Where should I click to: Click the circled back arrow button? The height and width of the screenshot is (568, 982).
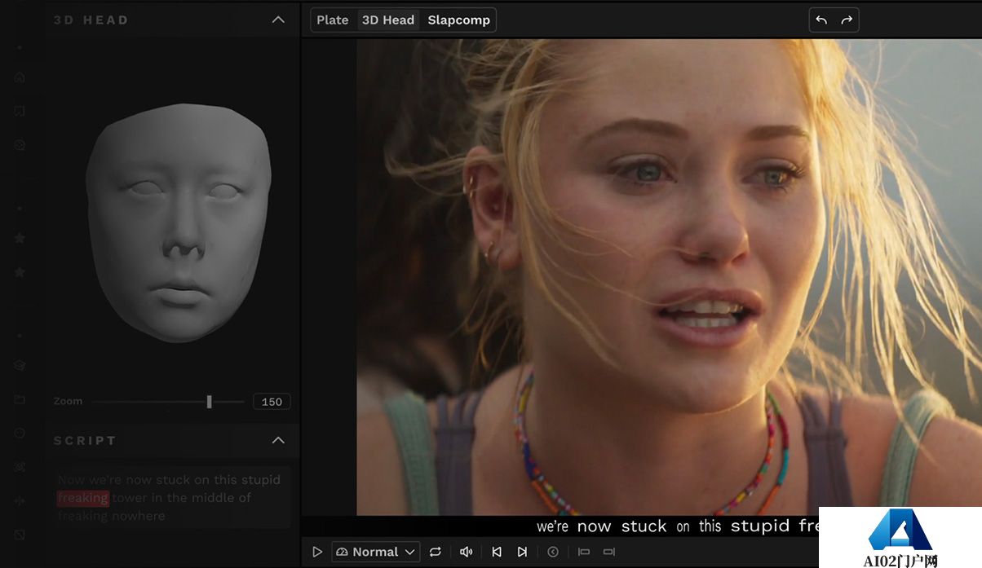[x=553, y=552]
